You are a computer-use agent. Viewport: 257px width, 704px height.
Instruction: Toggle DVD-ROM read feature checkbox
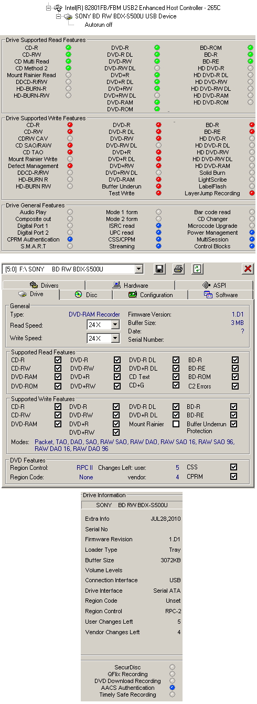coord(58,386)
